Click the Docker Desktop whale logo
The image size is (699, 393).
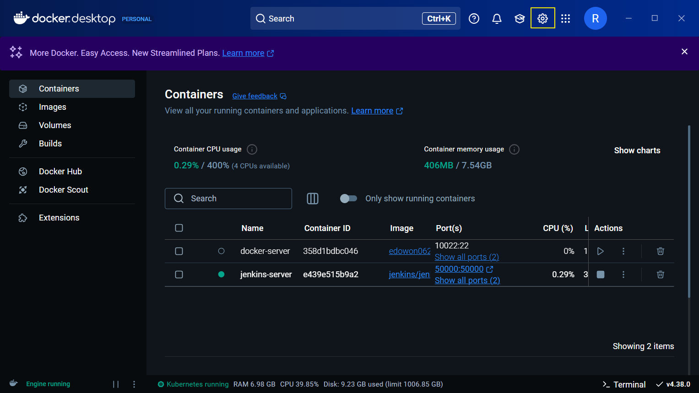point(65,18)
